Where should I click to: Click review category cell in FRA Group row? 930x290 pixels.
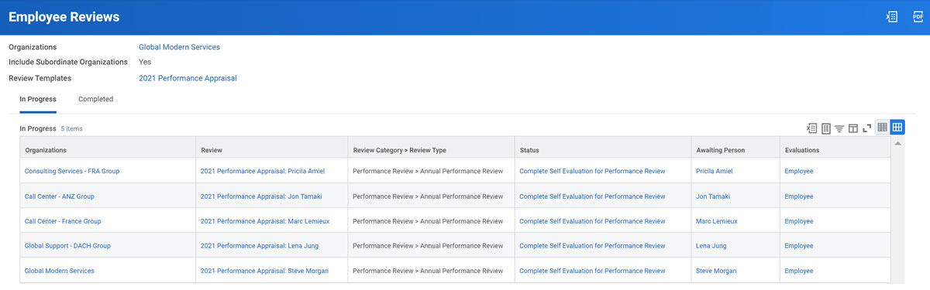pos(431,171)
